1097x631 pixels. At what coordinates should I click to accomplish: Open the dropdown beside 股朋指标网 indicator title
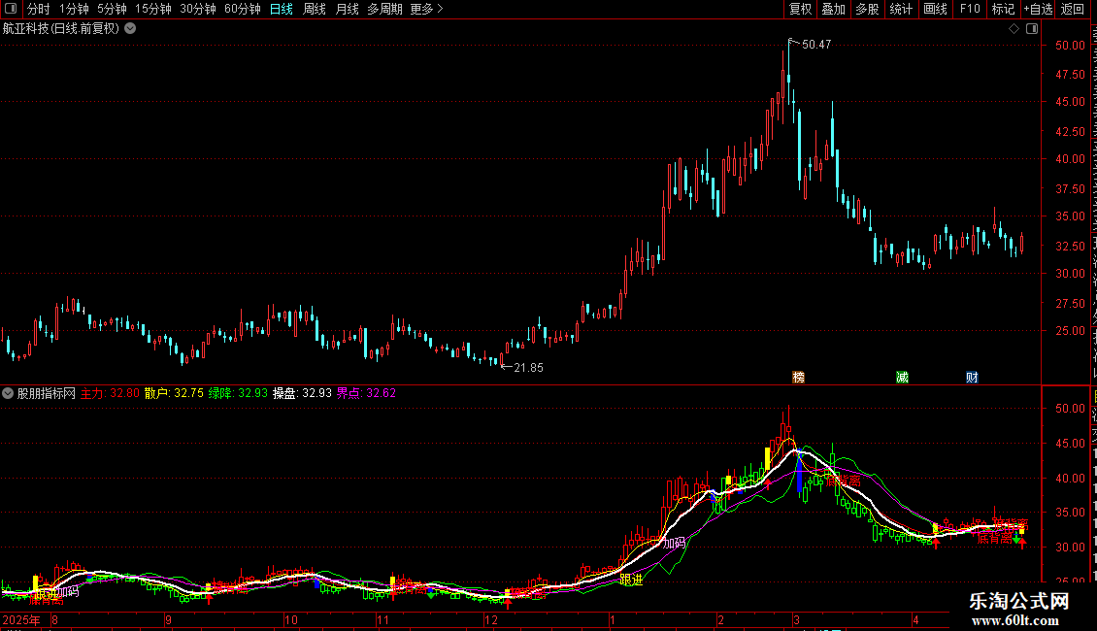click(x=8, y=393)
